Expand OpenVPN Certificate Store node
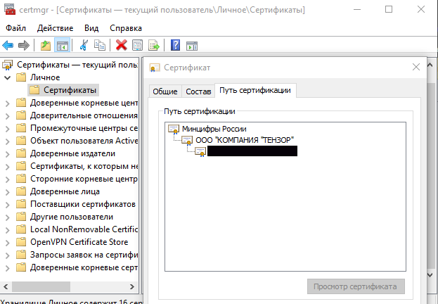The image size is (438, 304). (x=8, y=243)
